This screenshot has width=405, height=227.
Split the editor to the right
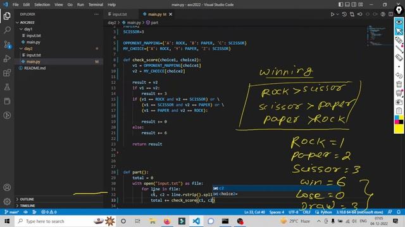click(x=391, y=15)
